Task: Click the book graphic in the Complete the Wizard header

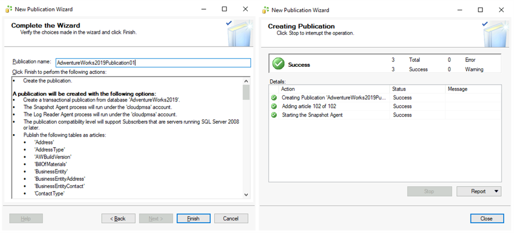Action: coord(238,34)
